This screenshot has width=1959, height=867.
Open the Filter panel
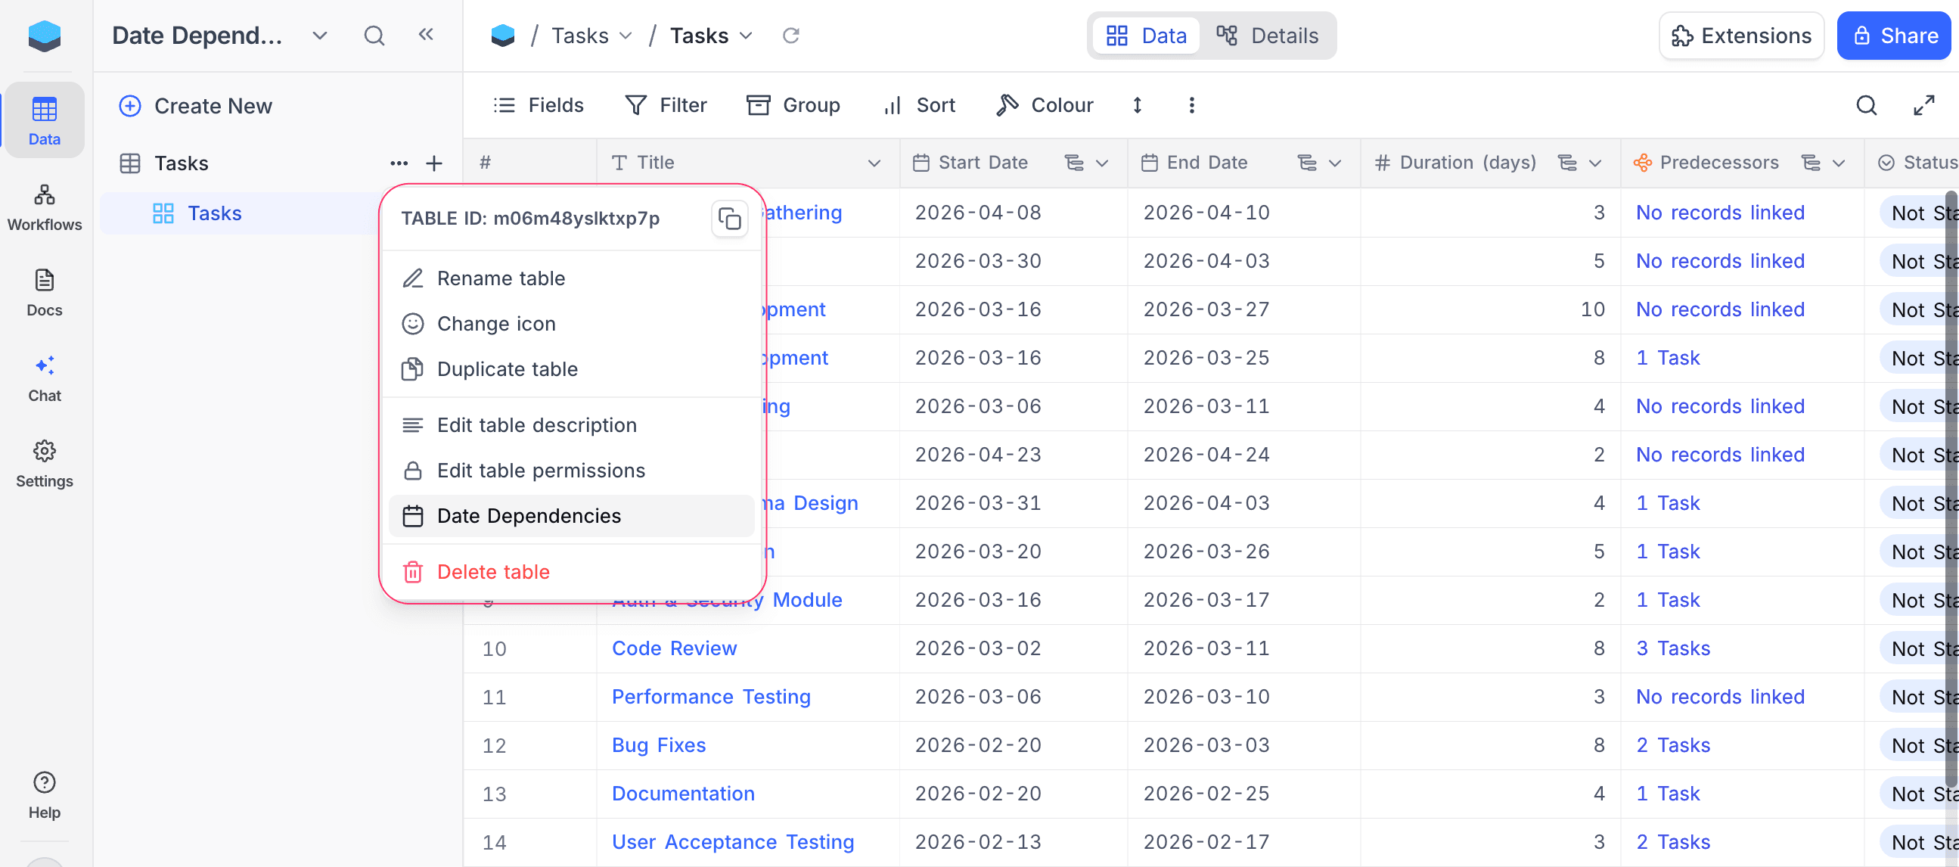point(666,105)
